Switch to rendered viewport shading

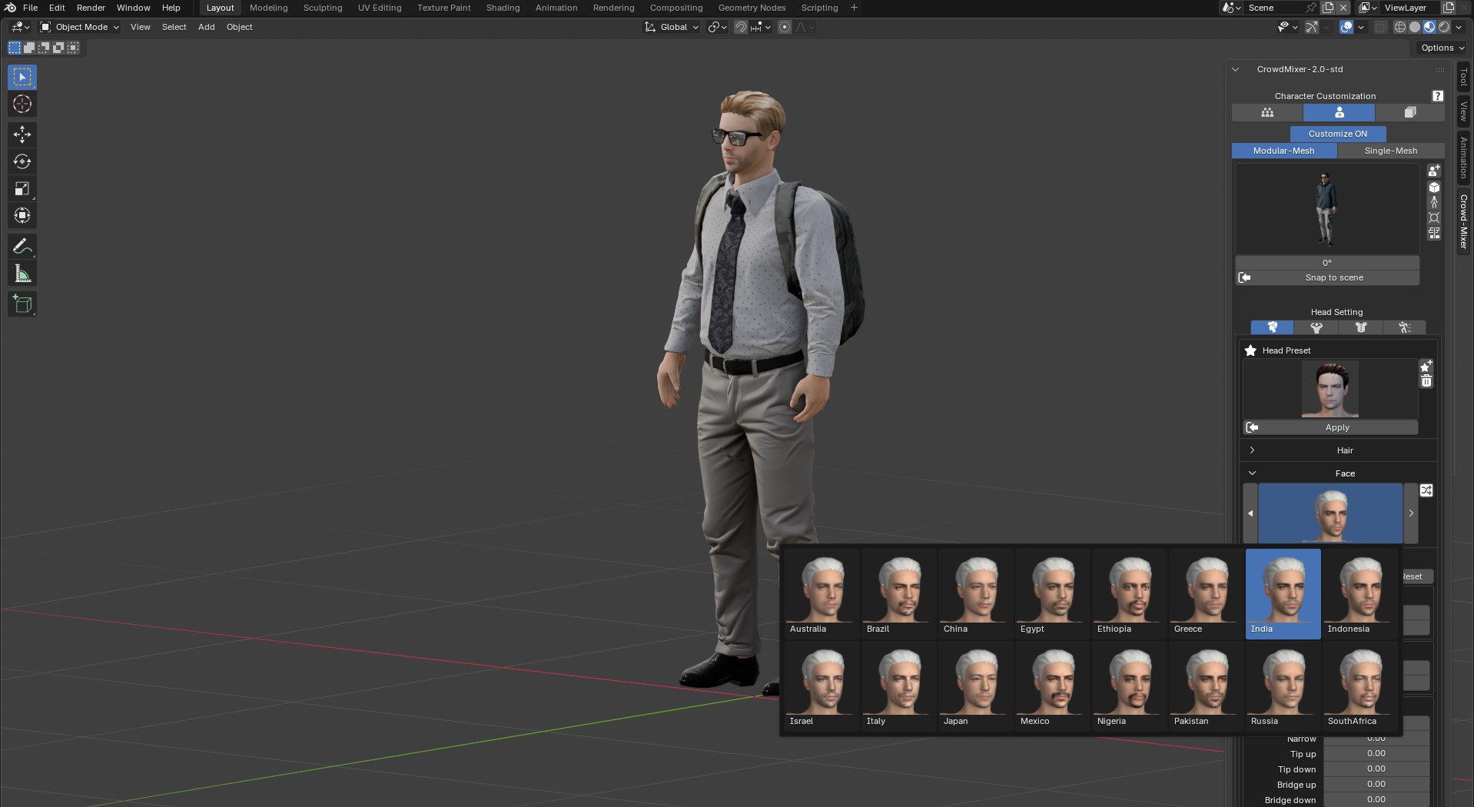point(1444,27)
